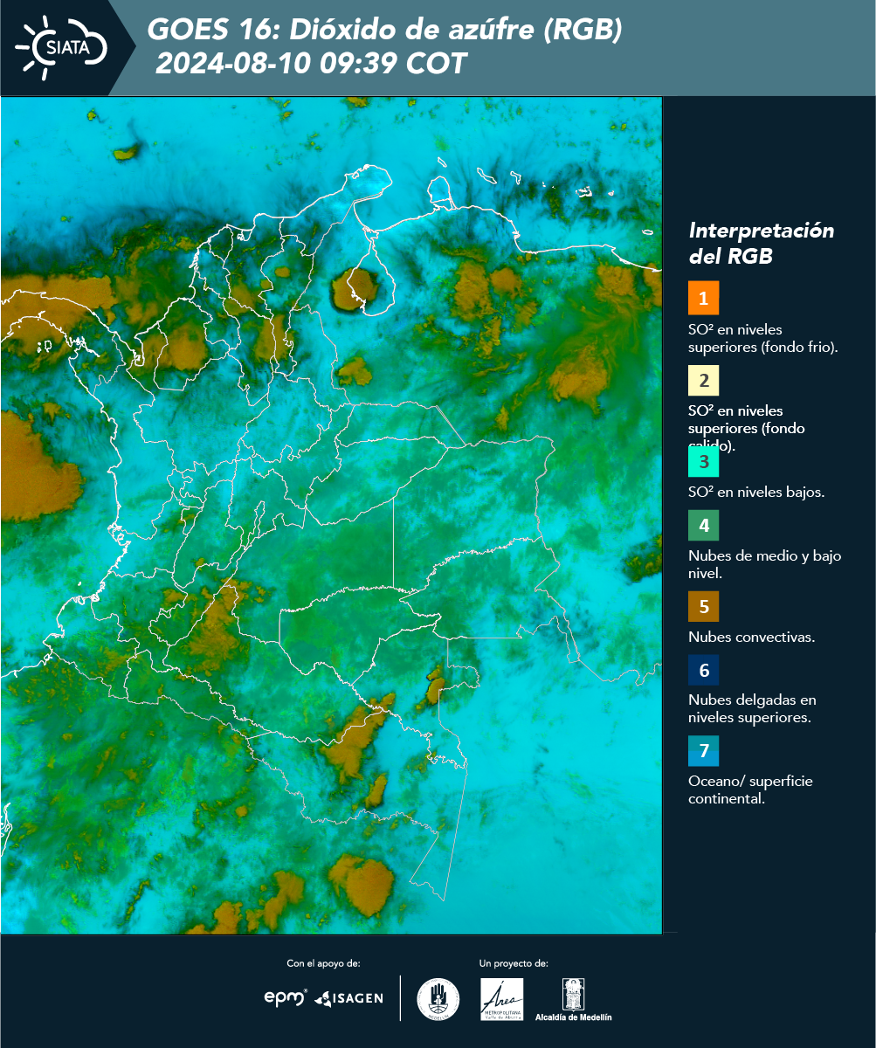Click the ISAGEN logo in the footer

[348, 998]
